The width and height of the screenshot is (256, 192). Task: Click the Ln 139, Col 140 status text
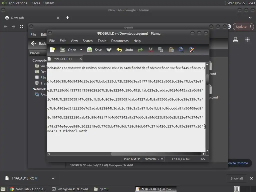pos(181,159)
